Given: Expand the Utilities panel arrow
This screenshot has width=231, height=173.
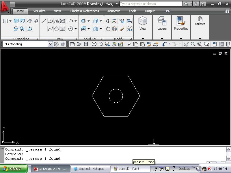Looking at the screenshot, I should coord(200,39).
